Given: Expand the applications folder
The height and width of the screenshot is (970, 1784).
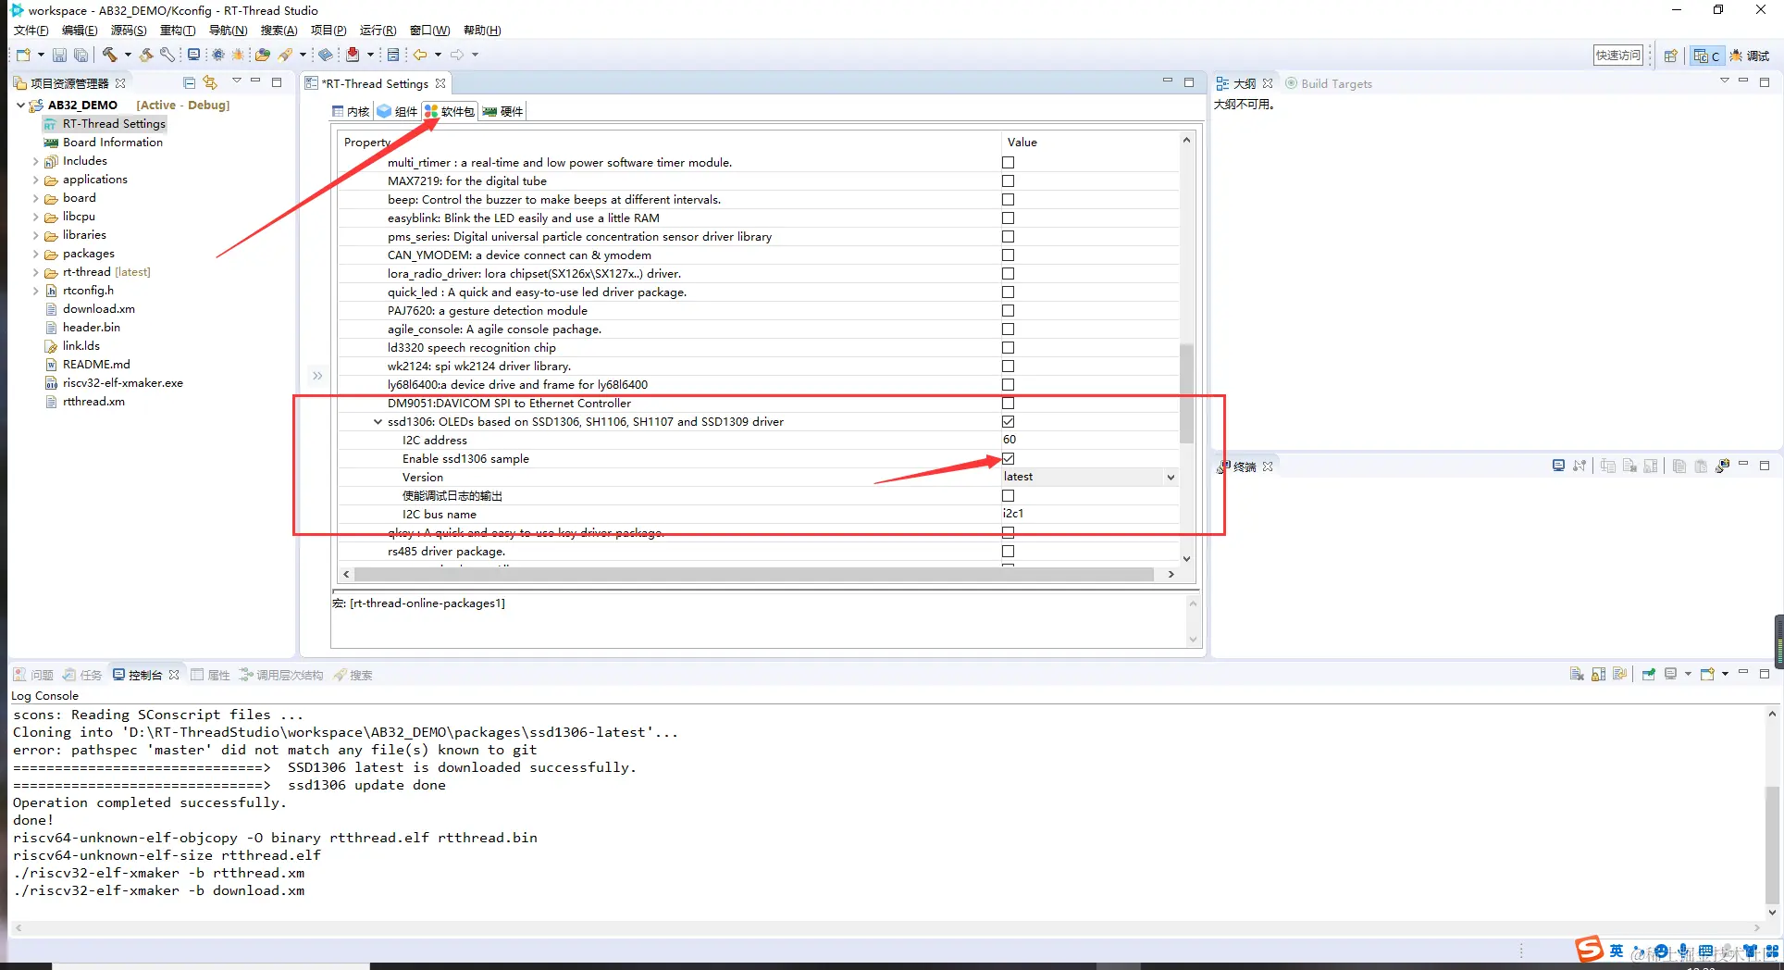Looking at the screenshot, I should [36, 180].
